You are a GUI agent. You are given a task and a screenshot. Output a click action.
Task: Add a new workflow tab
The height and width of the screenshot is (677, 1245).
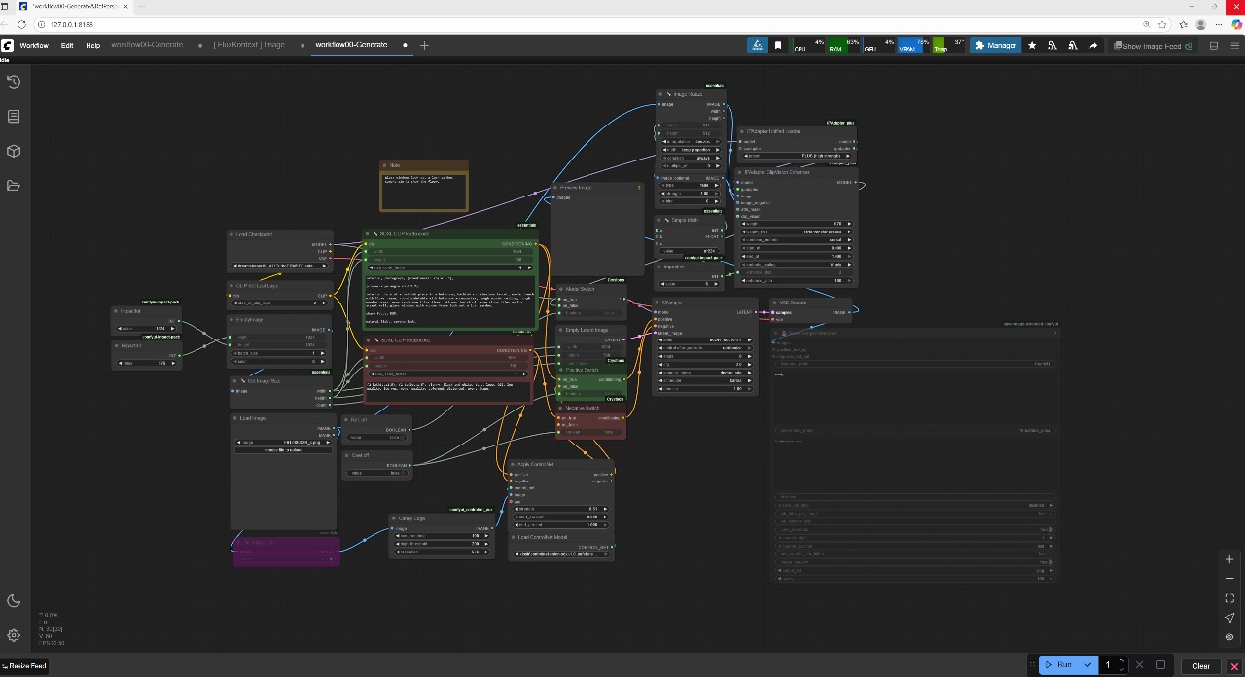pos(424,45)
